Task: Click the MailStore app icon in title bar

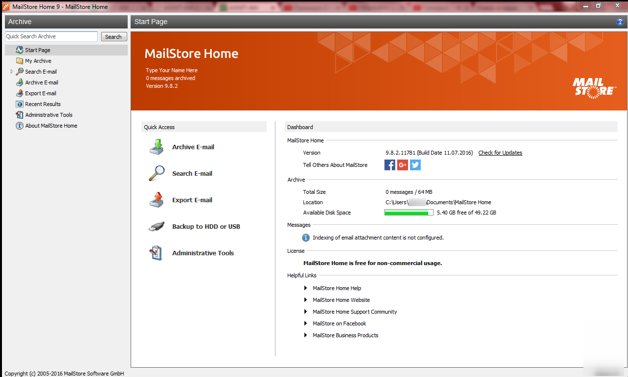Action: 6,6
